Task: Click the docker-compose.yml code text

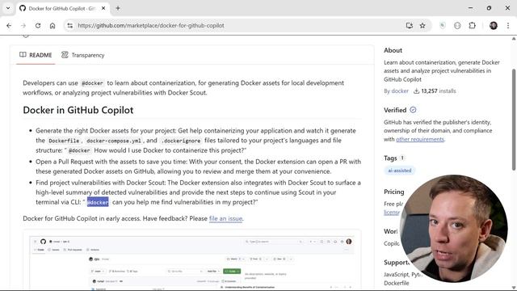Action: [114, 141]
